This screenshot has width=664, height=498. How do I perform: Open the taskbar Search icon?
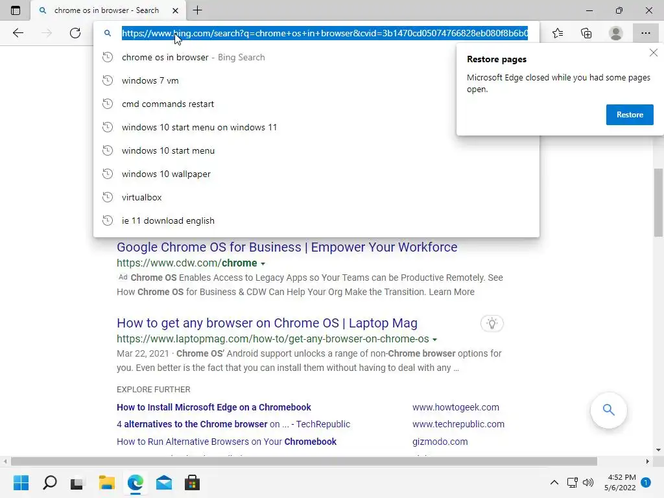[49, 482]
